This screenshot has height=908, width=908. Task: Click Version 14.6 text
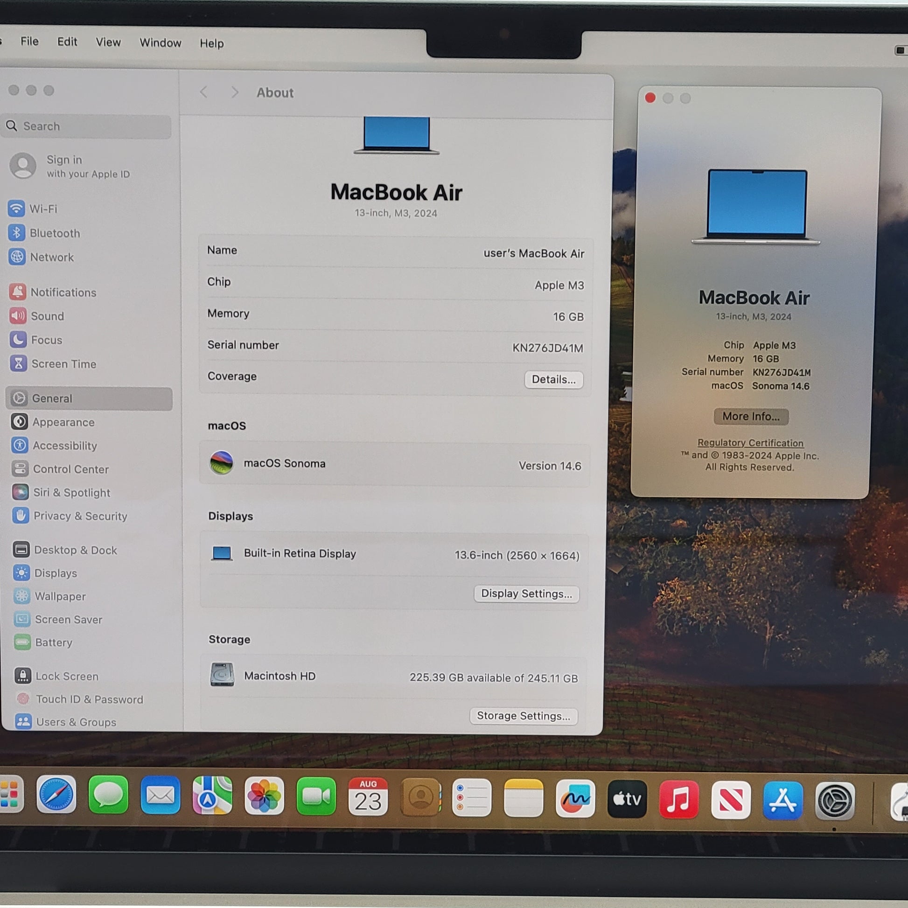pyautogui.click(x=550, y=466)
